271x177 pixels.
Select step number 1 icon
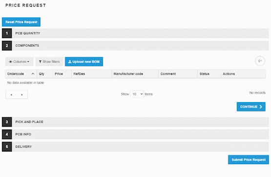(x=7, y=33)
